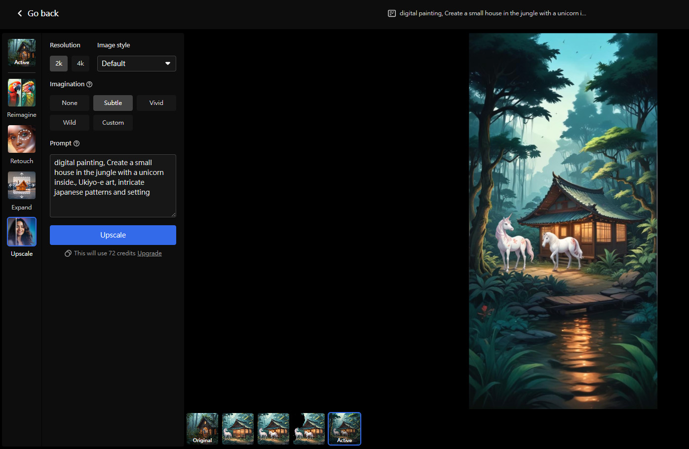
Task: Select the Original thumbnail in bottom strip
Action: coord(202,429)
